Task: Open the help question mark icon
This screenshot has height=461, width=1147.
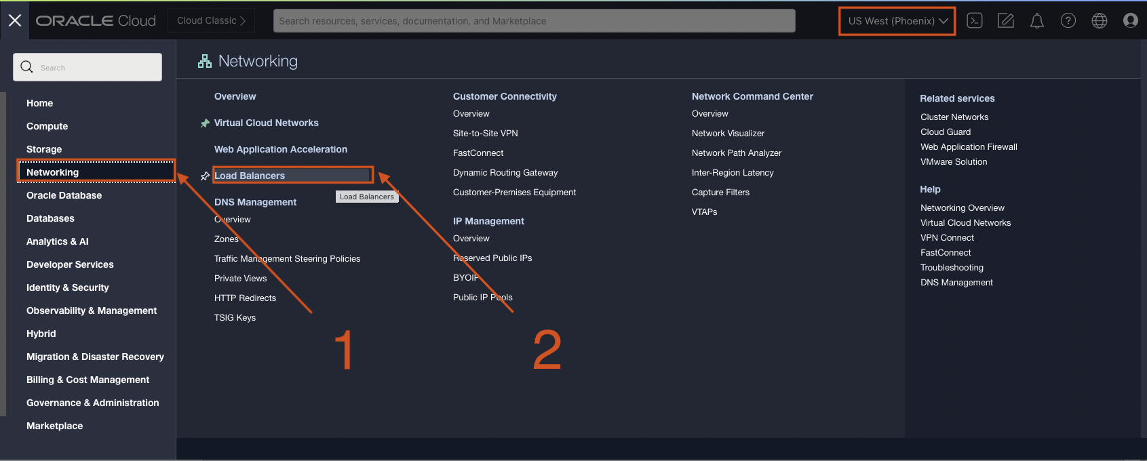Action: pyautogui.click(x=1068, y=21)
